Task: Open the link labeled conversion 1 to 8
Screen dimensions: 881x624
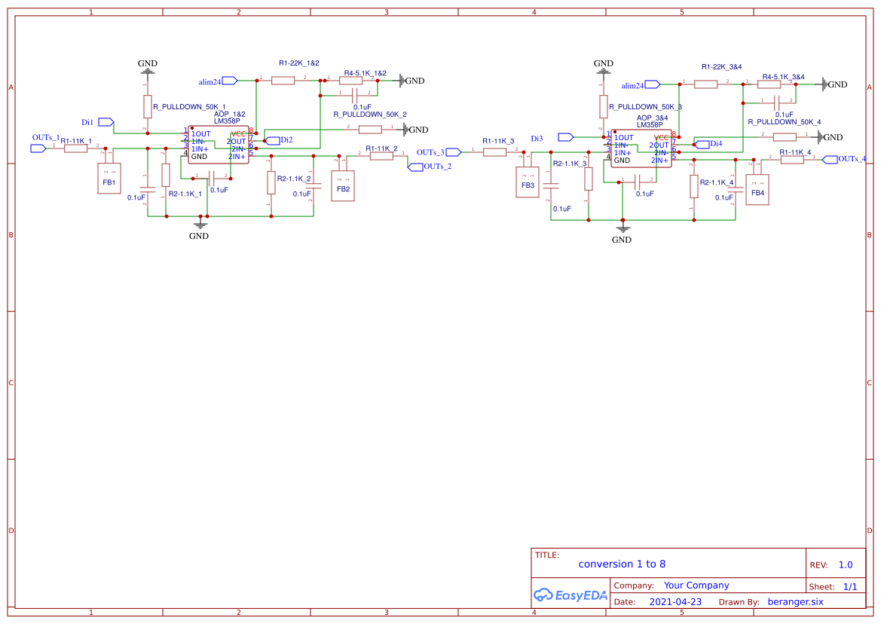Action: 622,564
